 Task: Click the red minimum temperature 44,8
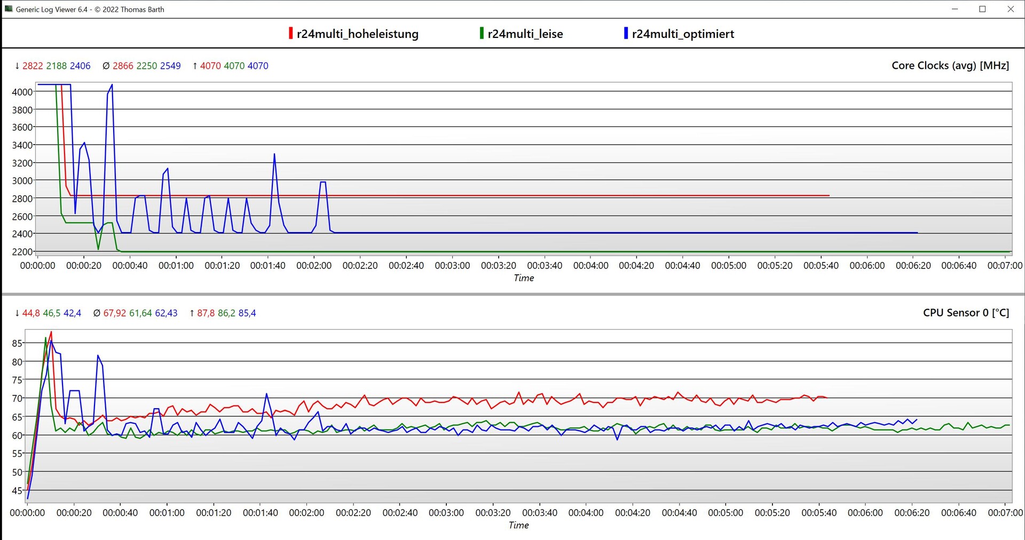pyautogui.click(x=31, y=313)
